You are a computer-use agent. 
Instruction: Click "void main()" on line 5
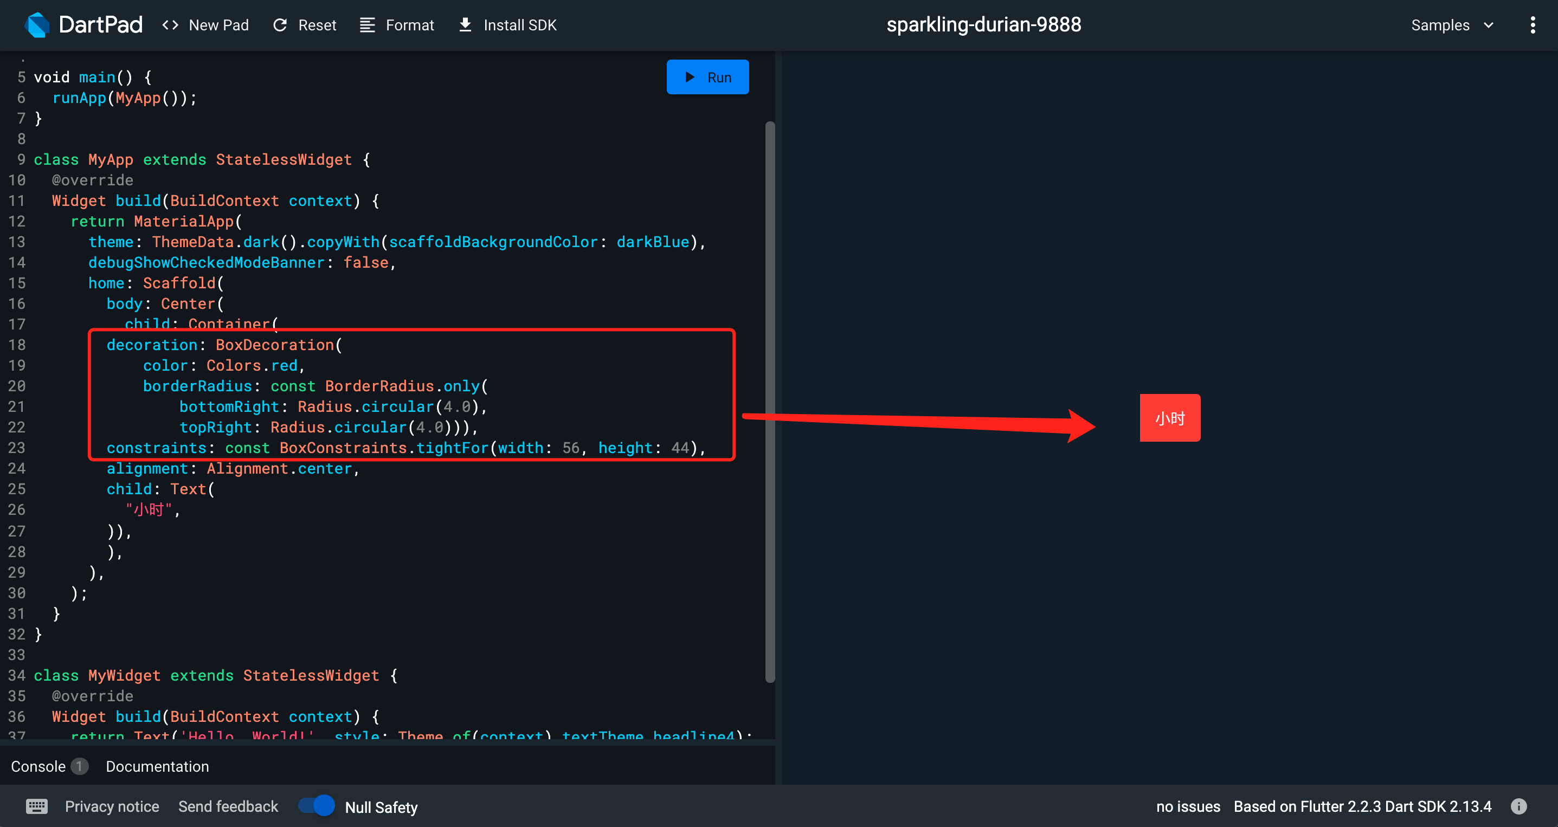tap(83, 77)
